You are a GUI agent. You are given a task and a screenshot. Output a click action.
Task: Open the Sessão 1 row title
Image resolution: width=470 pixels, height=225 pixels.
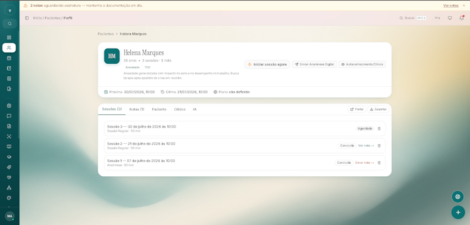coord(141,161)
